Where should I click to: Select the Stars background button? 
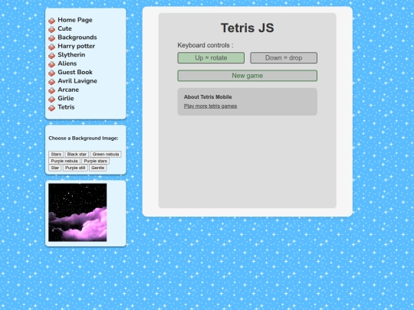pyautogui.click(x=56, y=154)
